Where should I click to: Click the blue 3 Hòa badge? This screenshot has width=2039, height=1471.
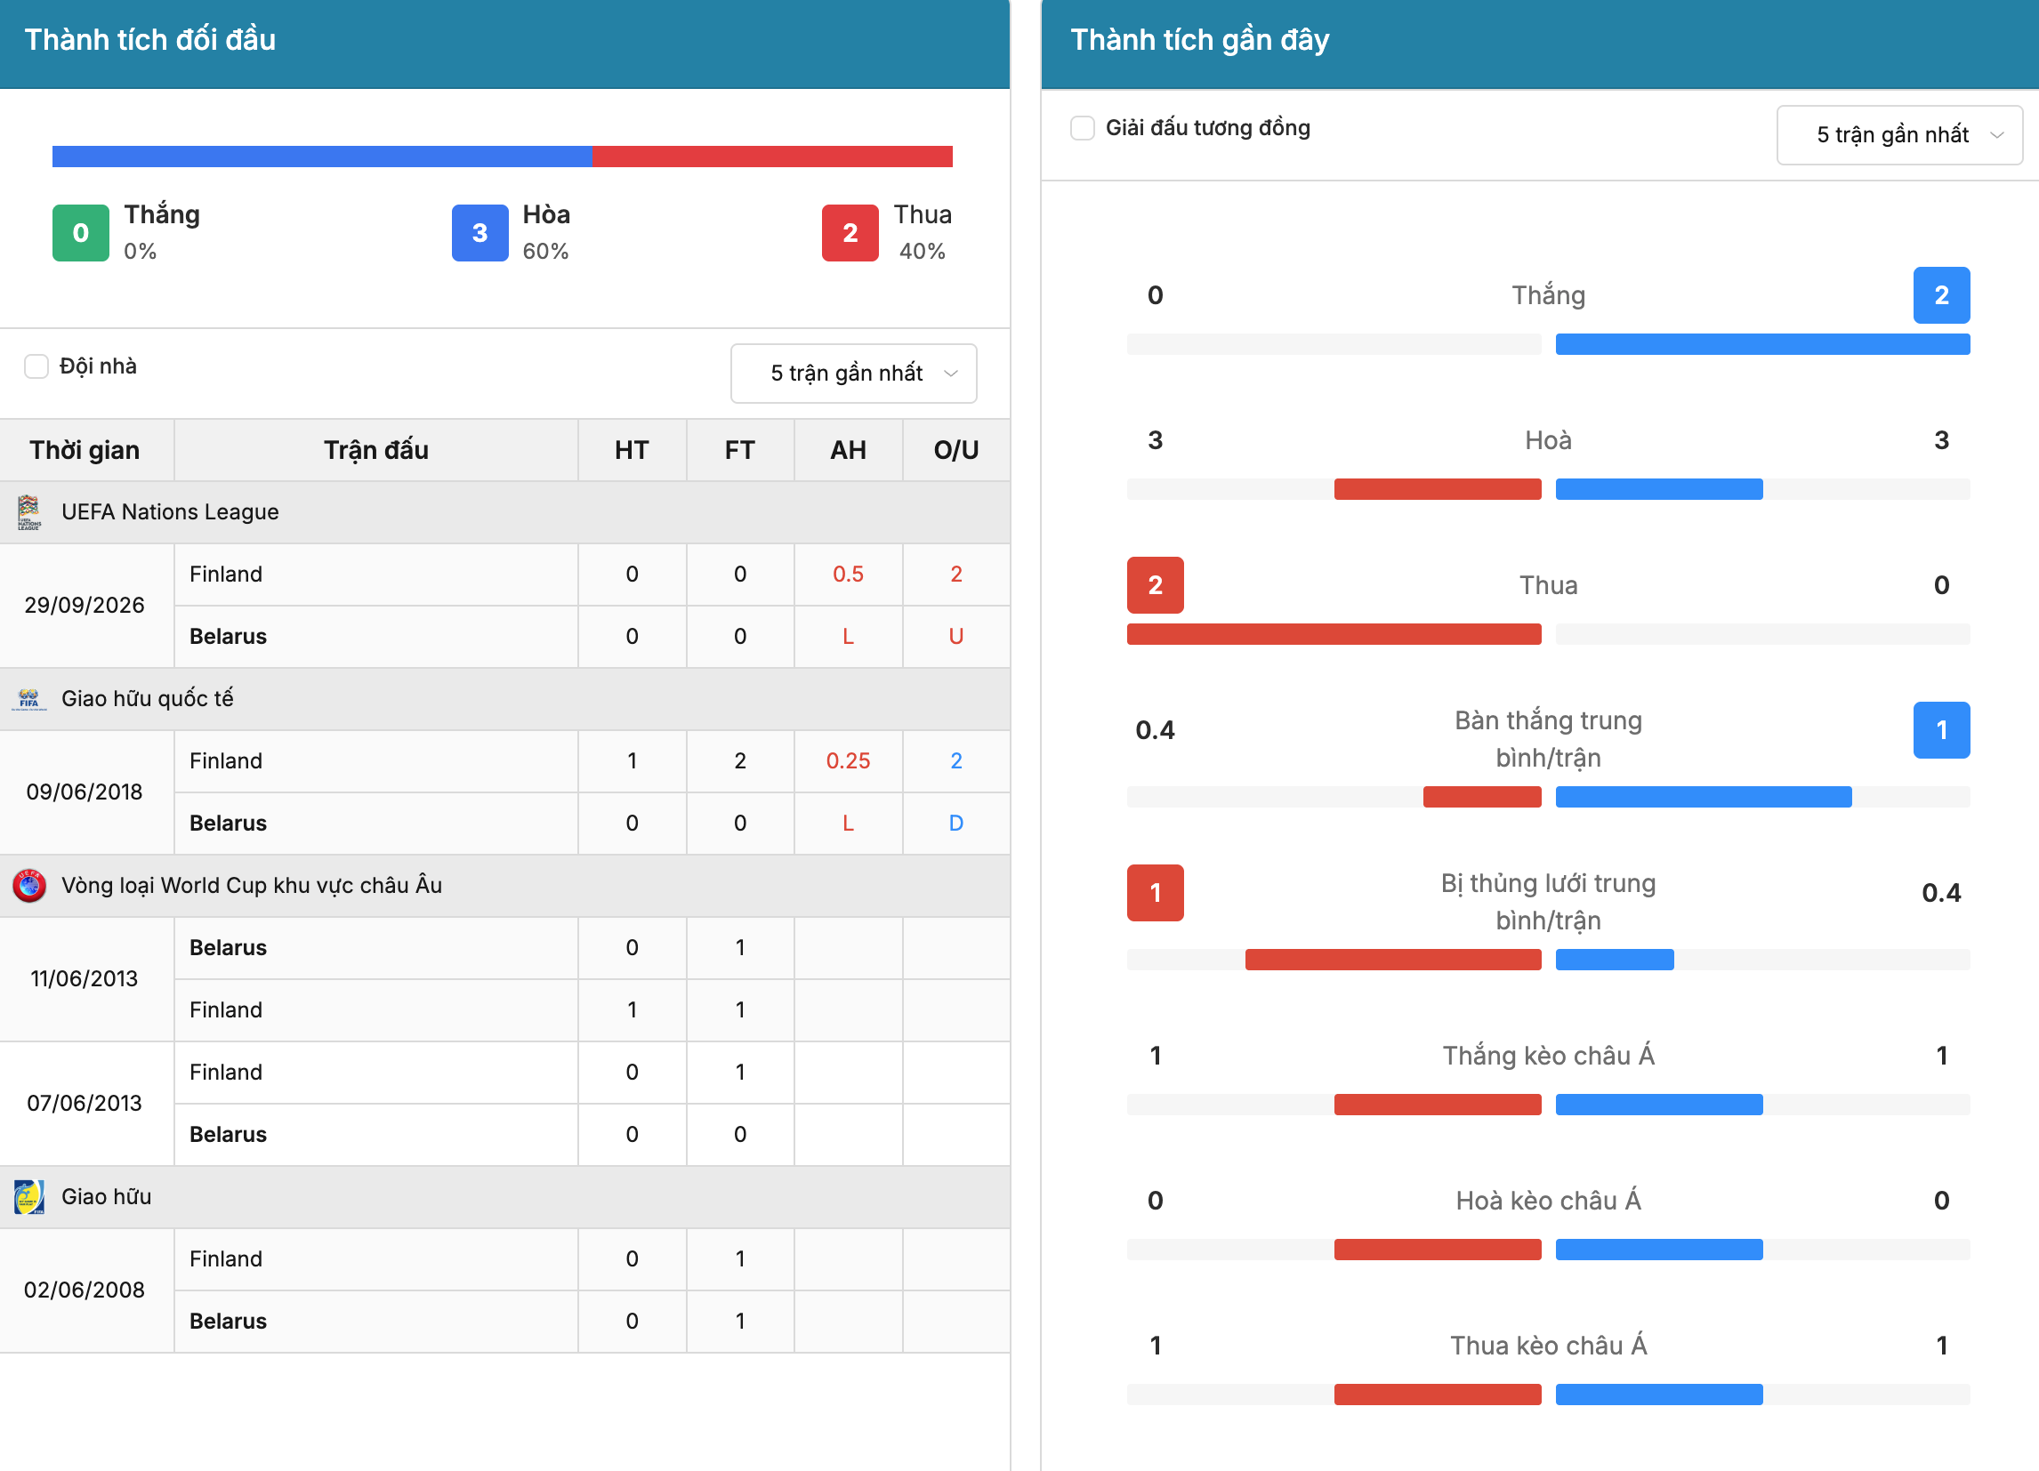[480, 233]
